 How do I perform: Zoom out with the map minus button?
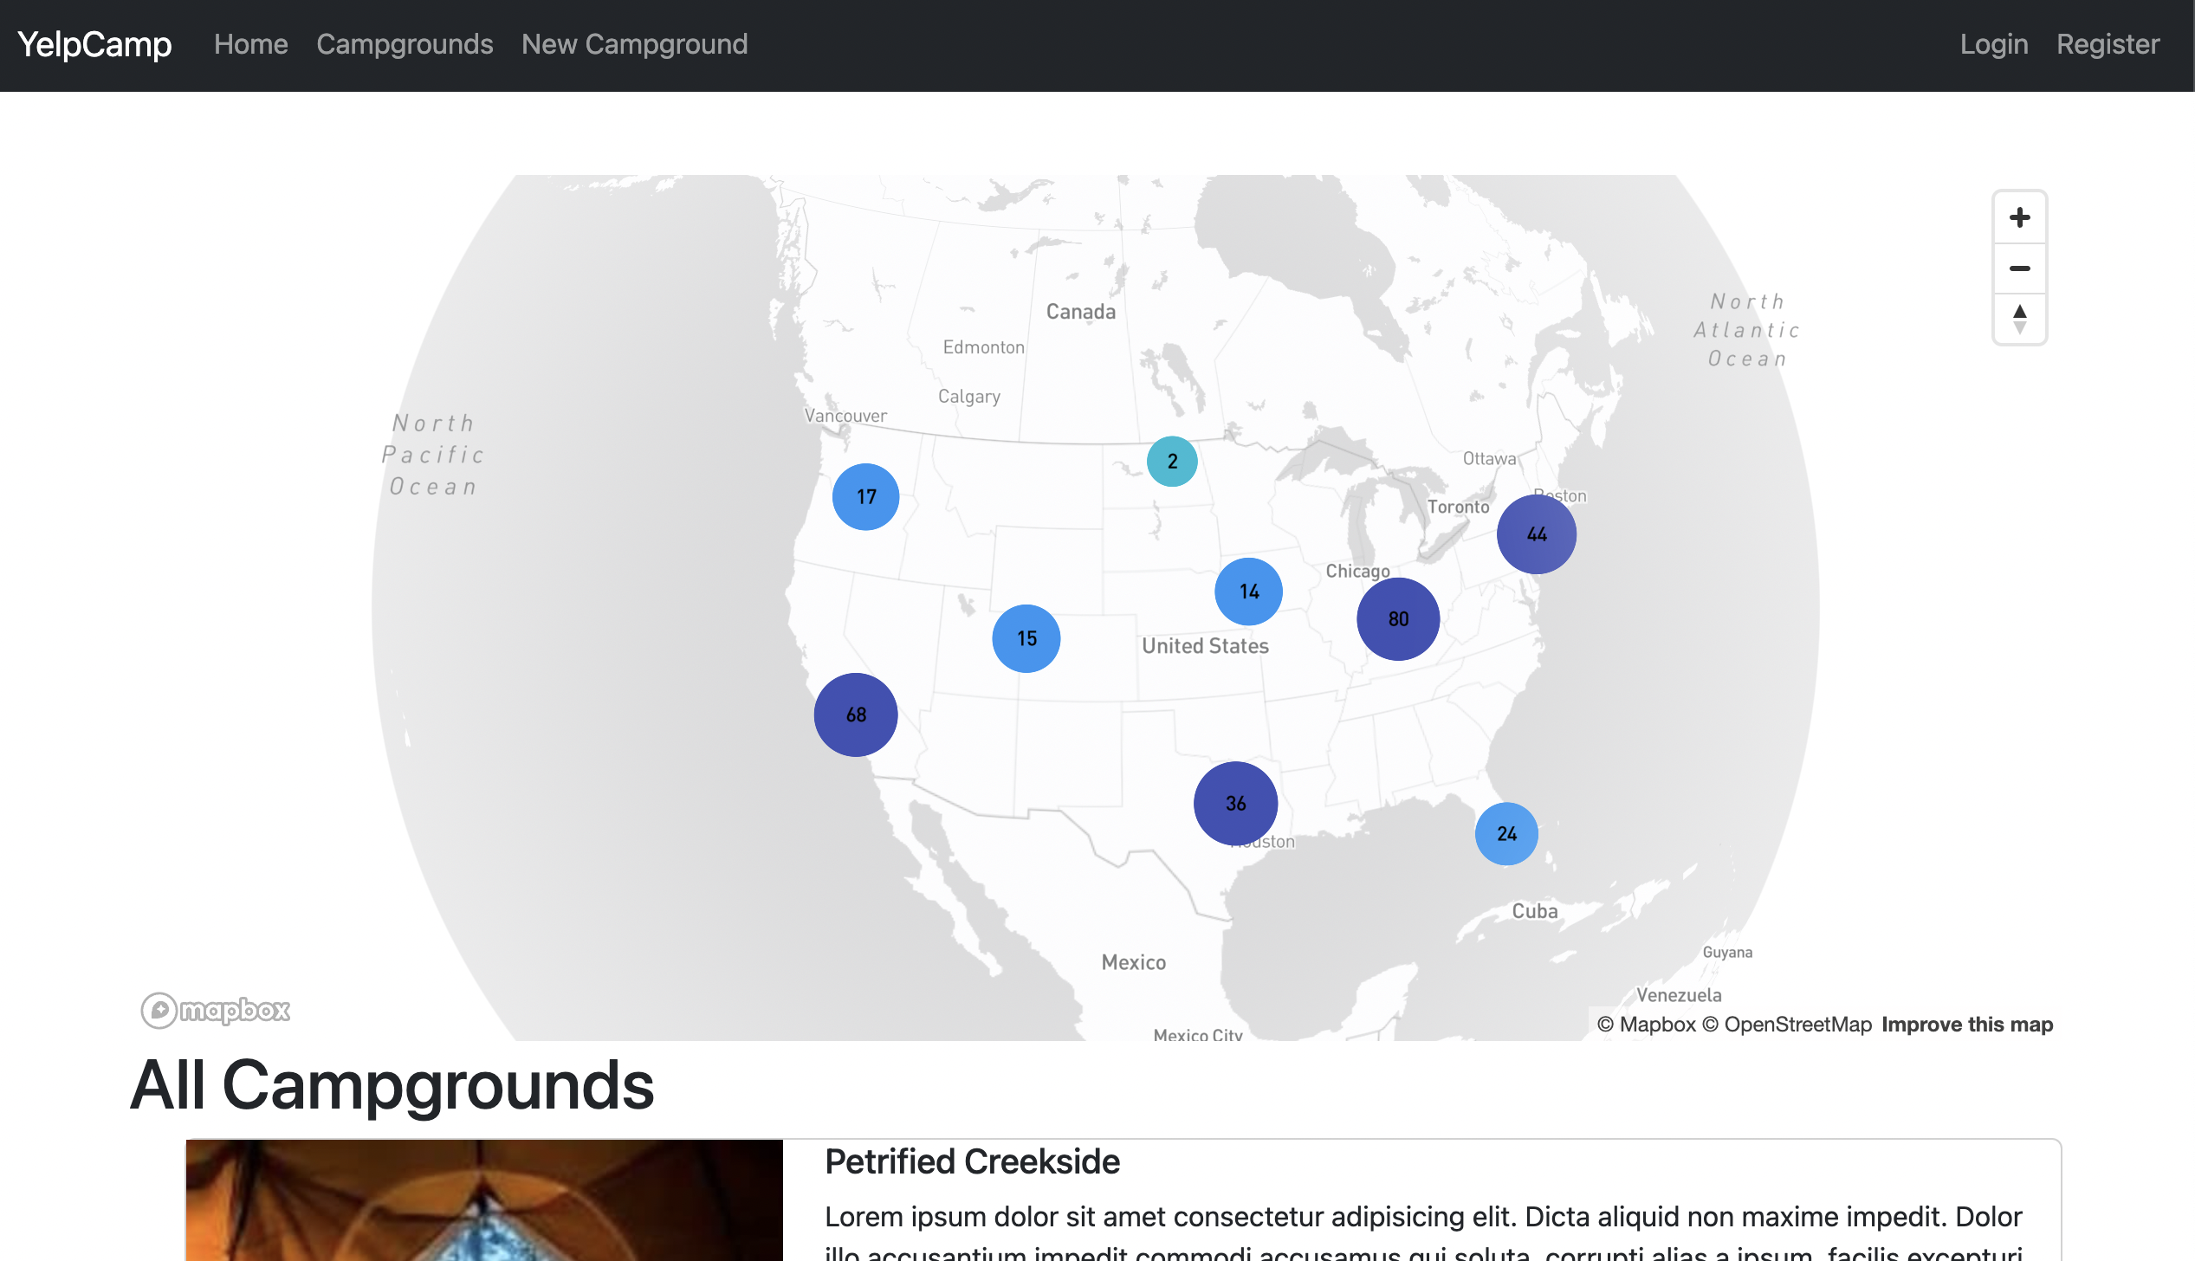pos(2019,268)
